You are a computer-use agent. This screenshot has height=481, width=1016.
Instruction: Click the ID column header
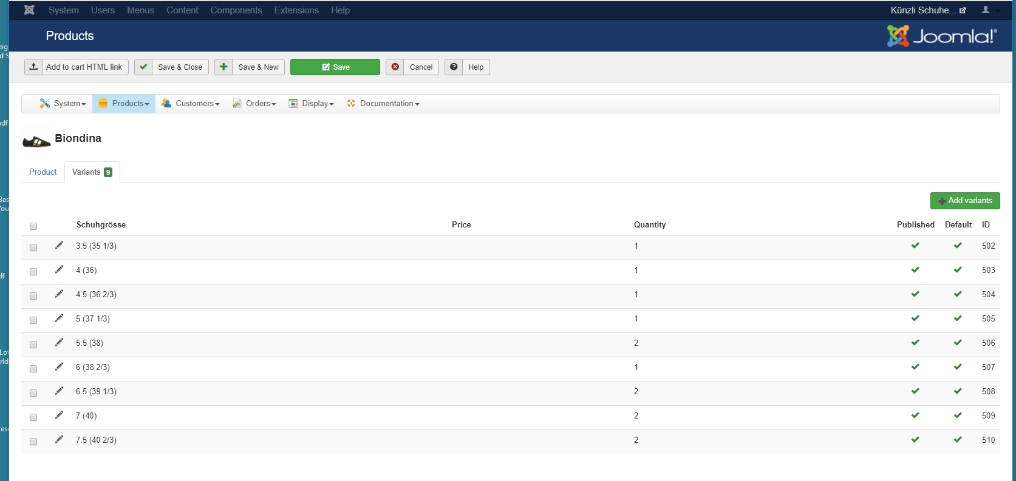(986, 224)
